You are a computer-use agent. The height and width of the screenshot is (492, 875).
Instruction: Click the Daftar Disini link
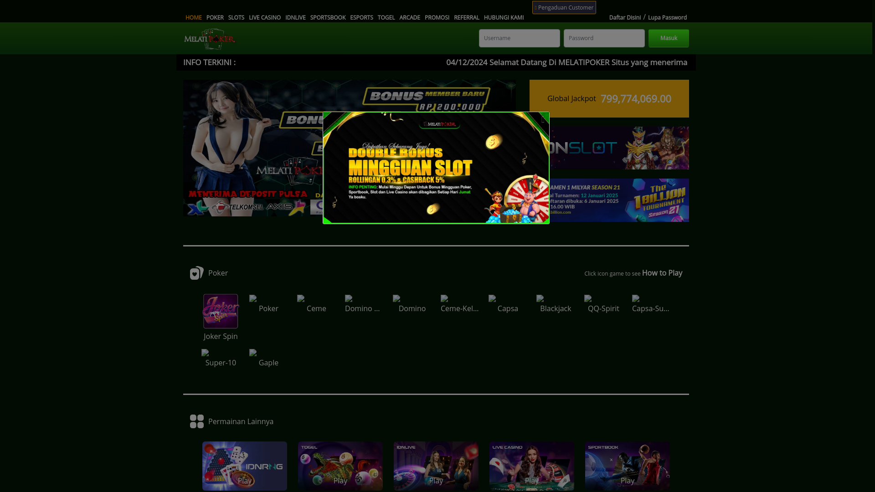point(625,17)
